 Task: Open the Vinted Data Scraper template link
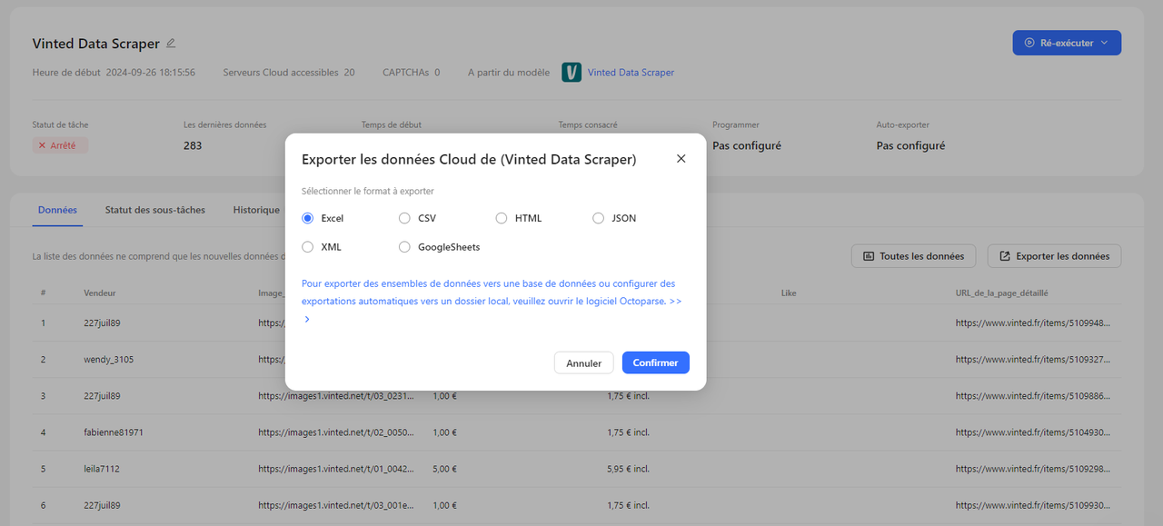(x=631, y=73)
